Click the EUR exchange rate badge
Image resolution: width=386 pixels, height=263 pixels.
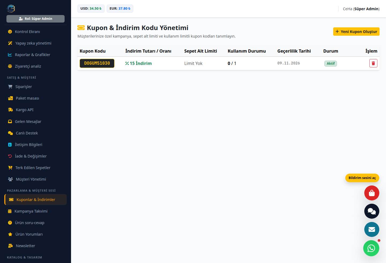coord(120,9)
